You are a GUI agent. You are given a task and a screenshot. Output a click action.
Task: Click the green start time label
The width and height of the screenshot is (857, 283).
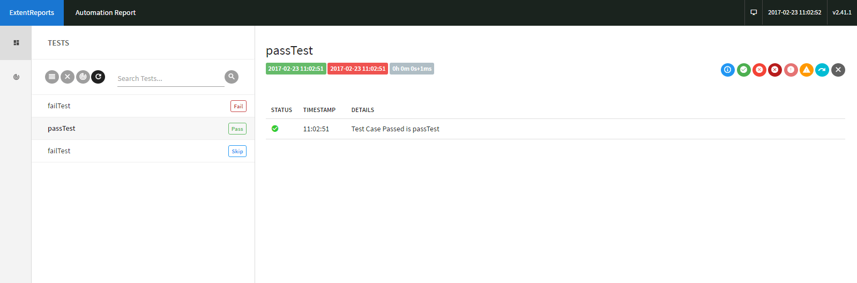coord(296,69)
